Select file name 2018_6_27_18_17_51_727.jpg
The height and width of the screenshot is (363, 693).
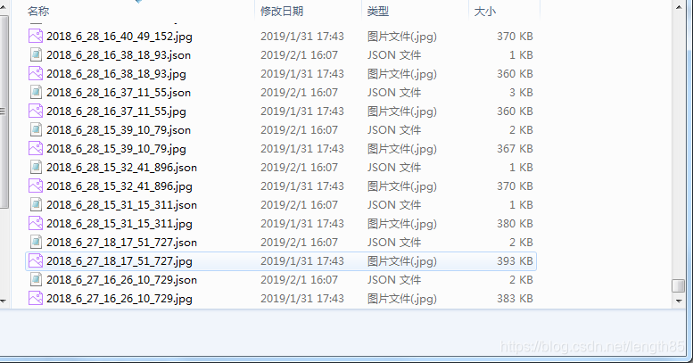coord(120,260)
